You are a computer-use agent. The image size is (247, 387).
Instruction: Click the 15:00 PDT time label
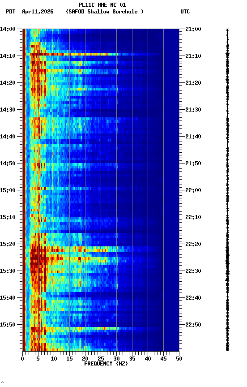click(x=8, y=190)
